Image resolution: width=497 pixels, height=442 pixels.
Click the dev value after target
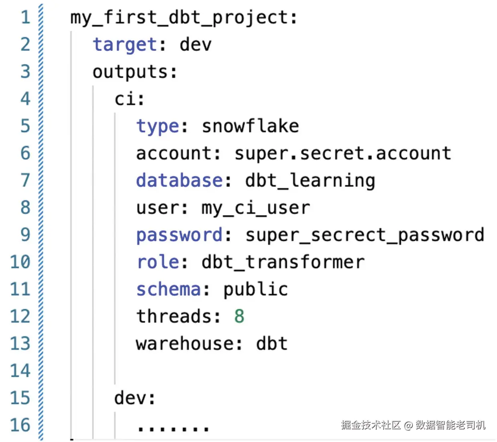coord(195,44)
